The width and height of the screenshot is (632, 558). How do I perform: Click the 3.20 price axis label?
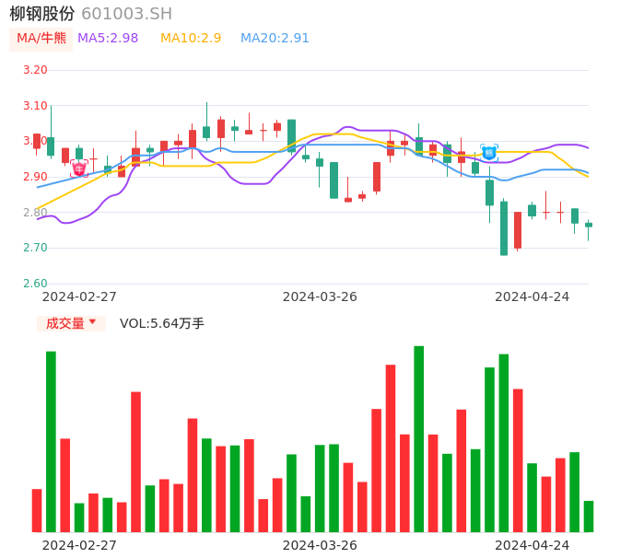(35, 70)
